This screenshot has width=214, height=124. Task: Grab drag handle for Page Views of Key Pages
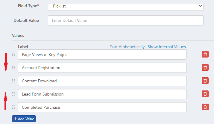coord(13,55)
